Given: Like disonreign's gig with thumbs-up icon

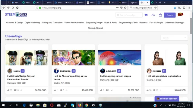Looking at the screenshot, I should [55, 90].
